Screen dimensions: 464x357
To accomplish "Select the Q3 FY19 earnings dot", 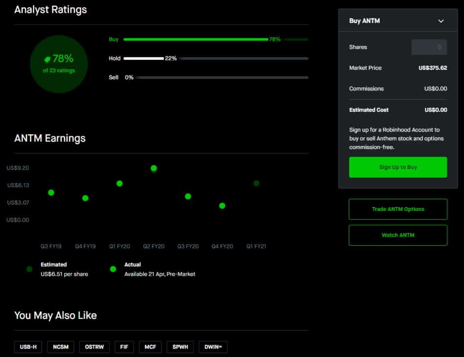I will (x=51, y=193).
